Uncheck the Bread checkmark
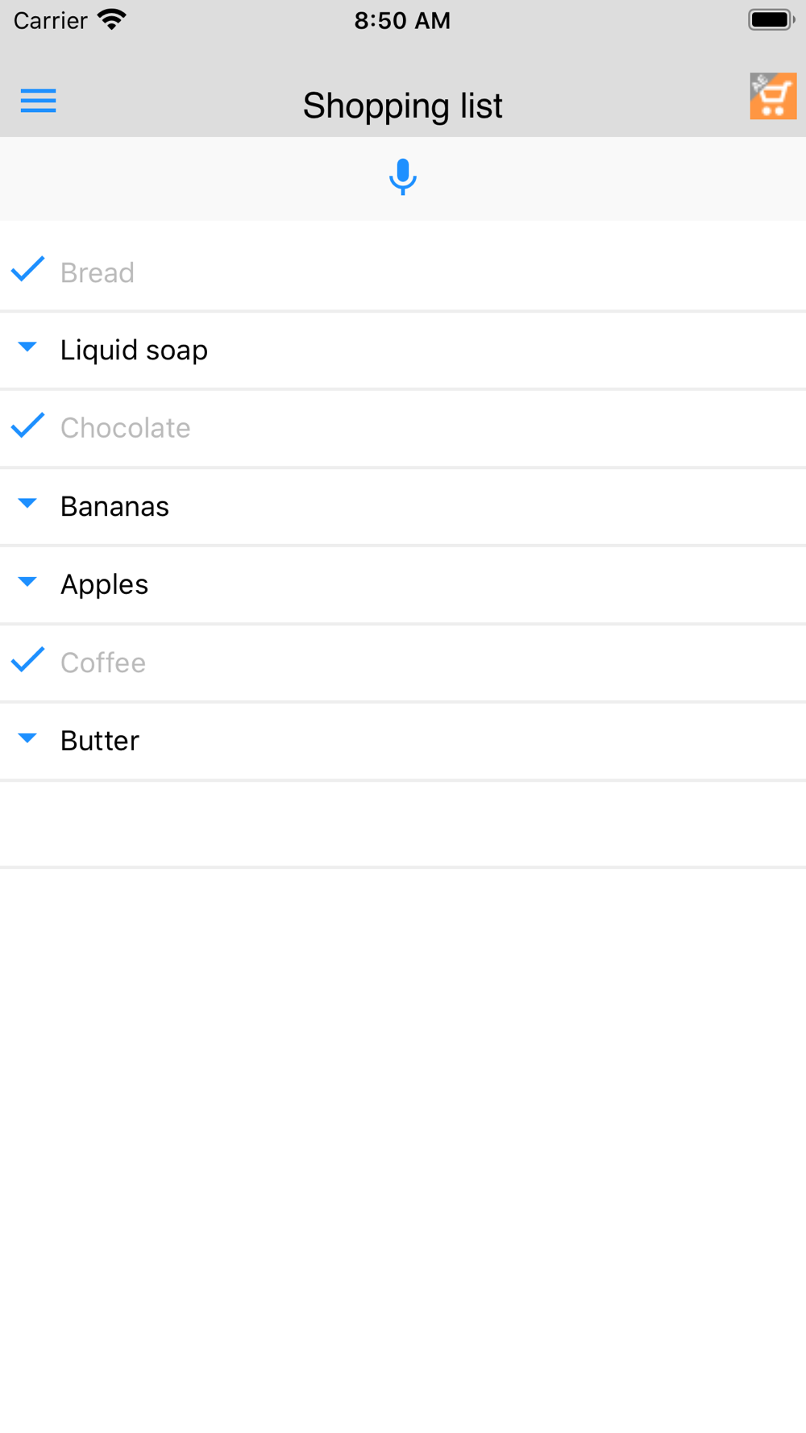806x1433 pixels. tap(27, 270)
